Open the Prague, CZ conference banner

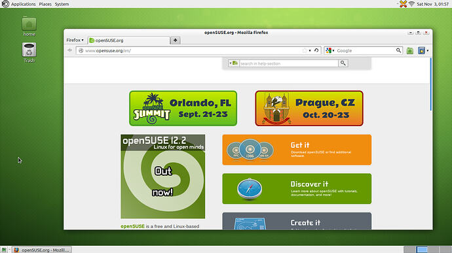point(309,109)
